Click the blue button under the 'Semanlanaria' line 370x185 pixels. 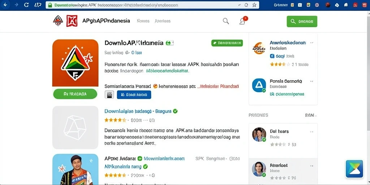pyautogui.click(x=134, y=95)
